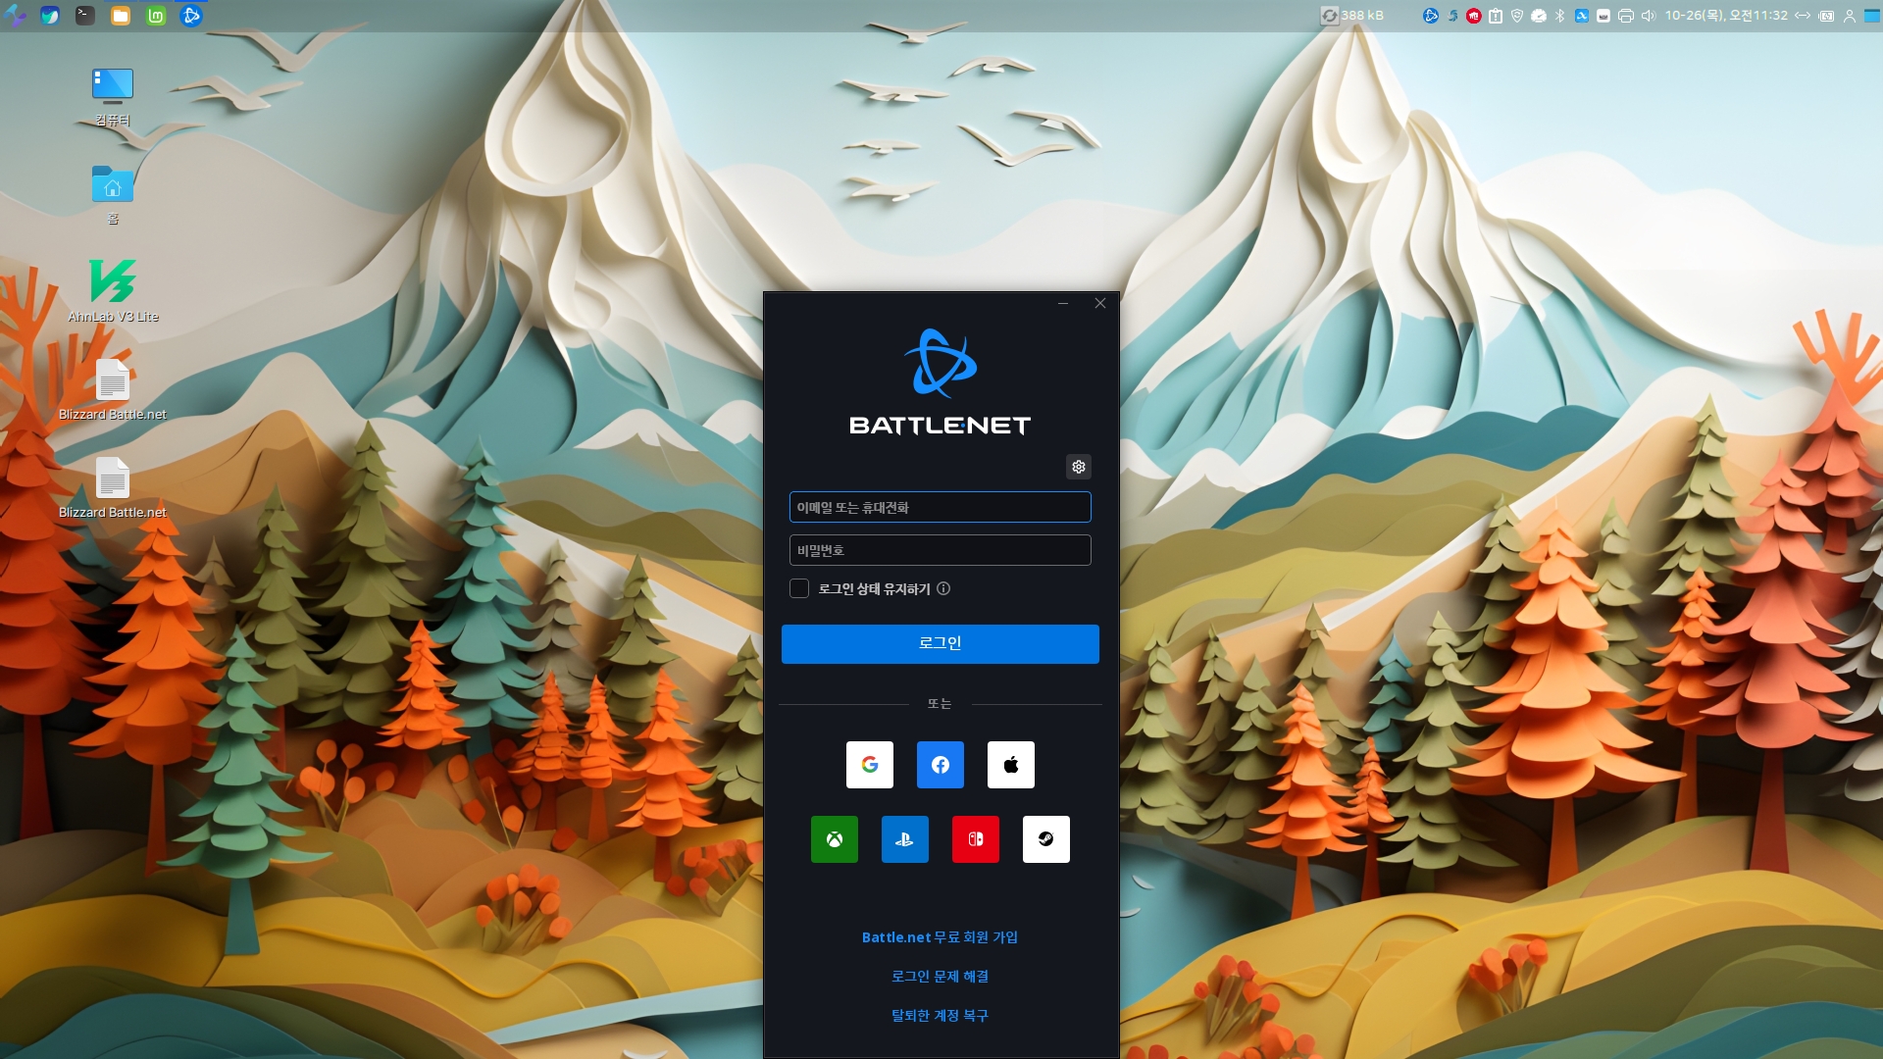This screenshot has height=1059, width=1883.
Task: Sign in with PlayStation icon
Action: 904,839
